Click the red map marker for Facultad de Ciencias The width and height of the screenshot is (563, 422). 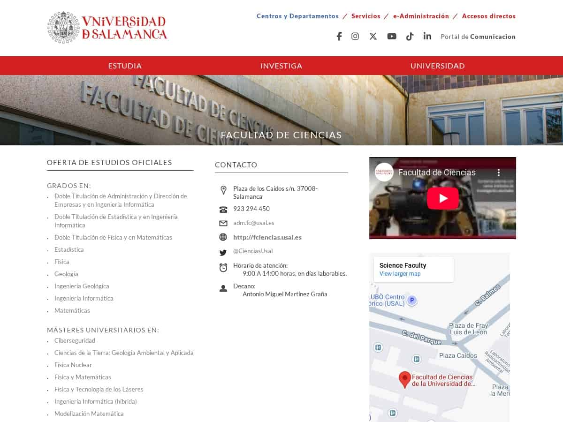[405, 379]
